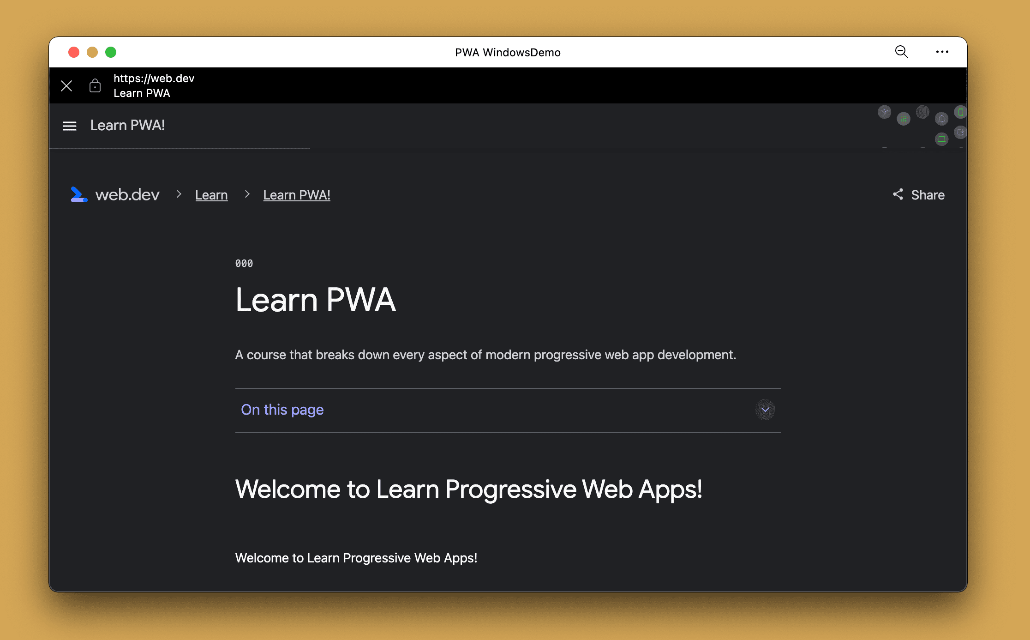1030x640 pixels.
Task: Click the web.dev logo icon
Action: 79,194
